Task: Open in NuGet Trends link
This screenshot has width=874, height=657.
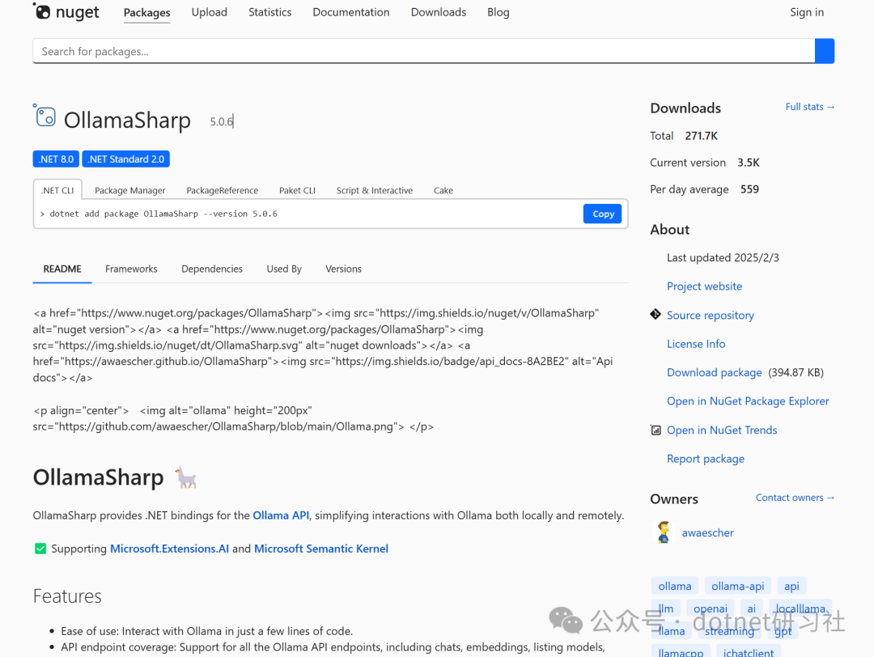Action: 722,430
